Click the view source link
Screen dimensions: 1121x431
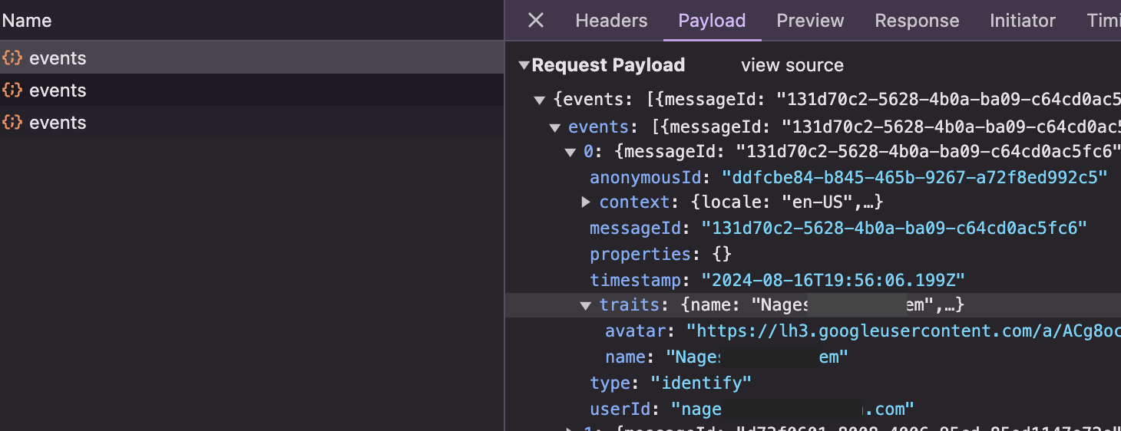(x=792, y=66)
